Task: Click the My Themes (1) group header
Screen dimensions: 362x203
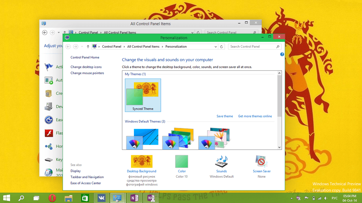Action: pos(135,74)
